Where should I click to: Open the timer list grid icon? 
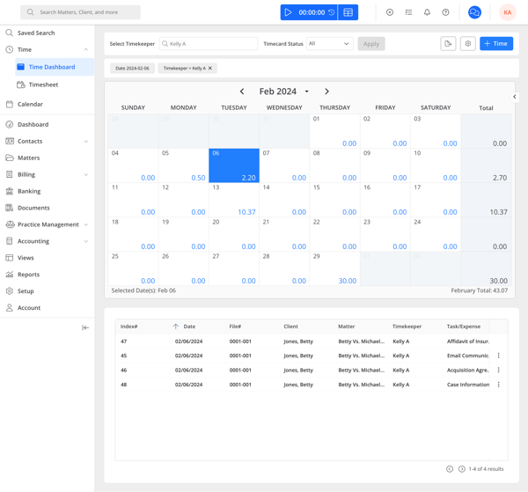pyautogui.click(x=348, y=12)
